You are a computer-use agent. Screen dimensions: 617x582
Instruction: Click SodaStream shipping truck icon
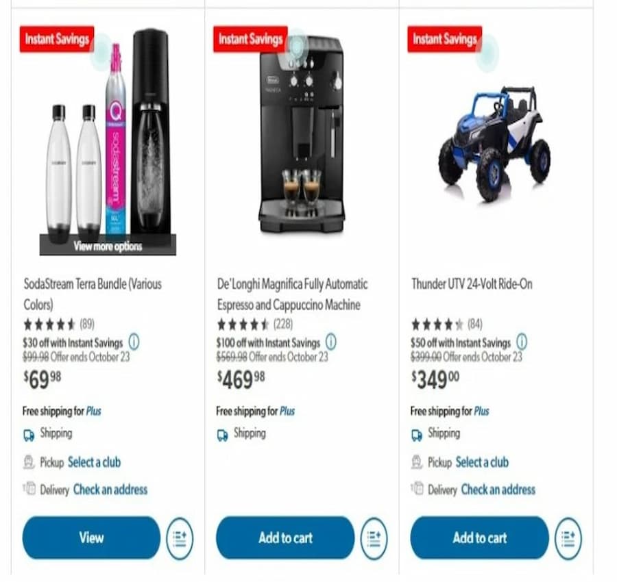click(x=29, y=435)
